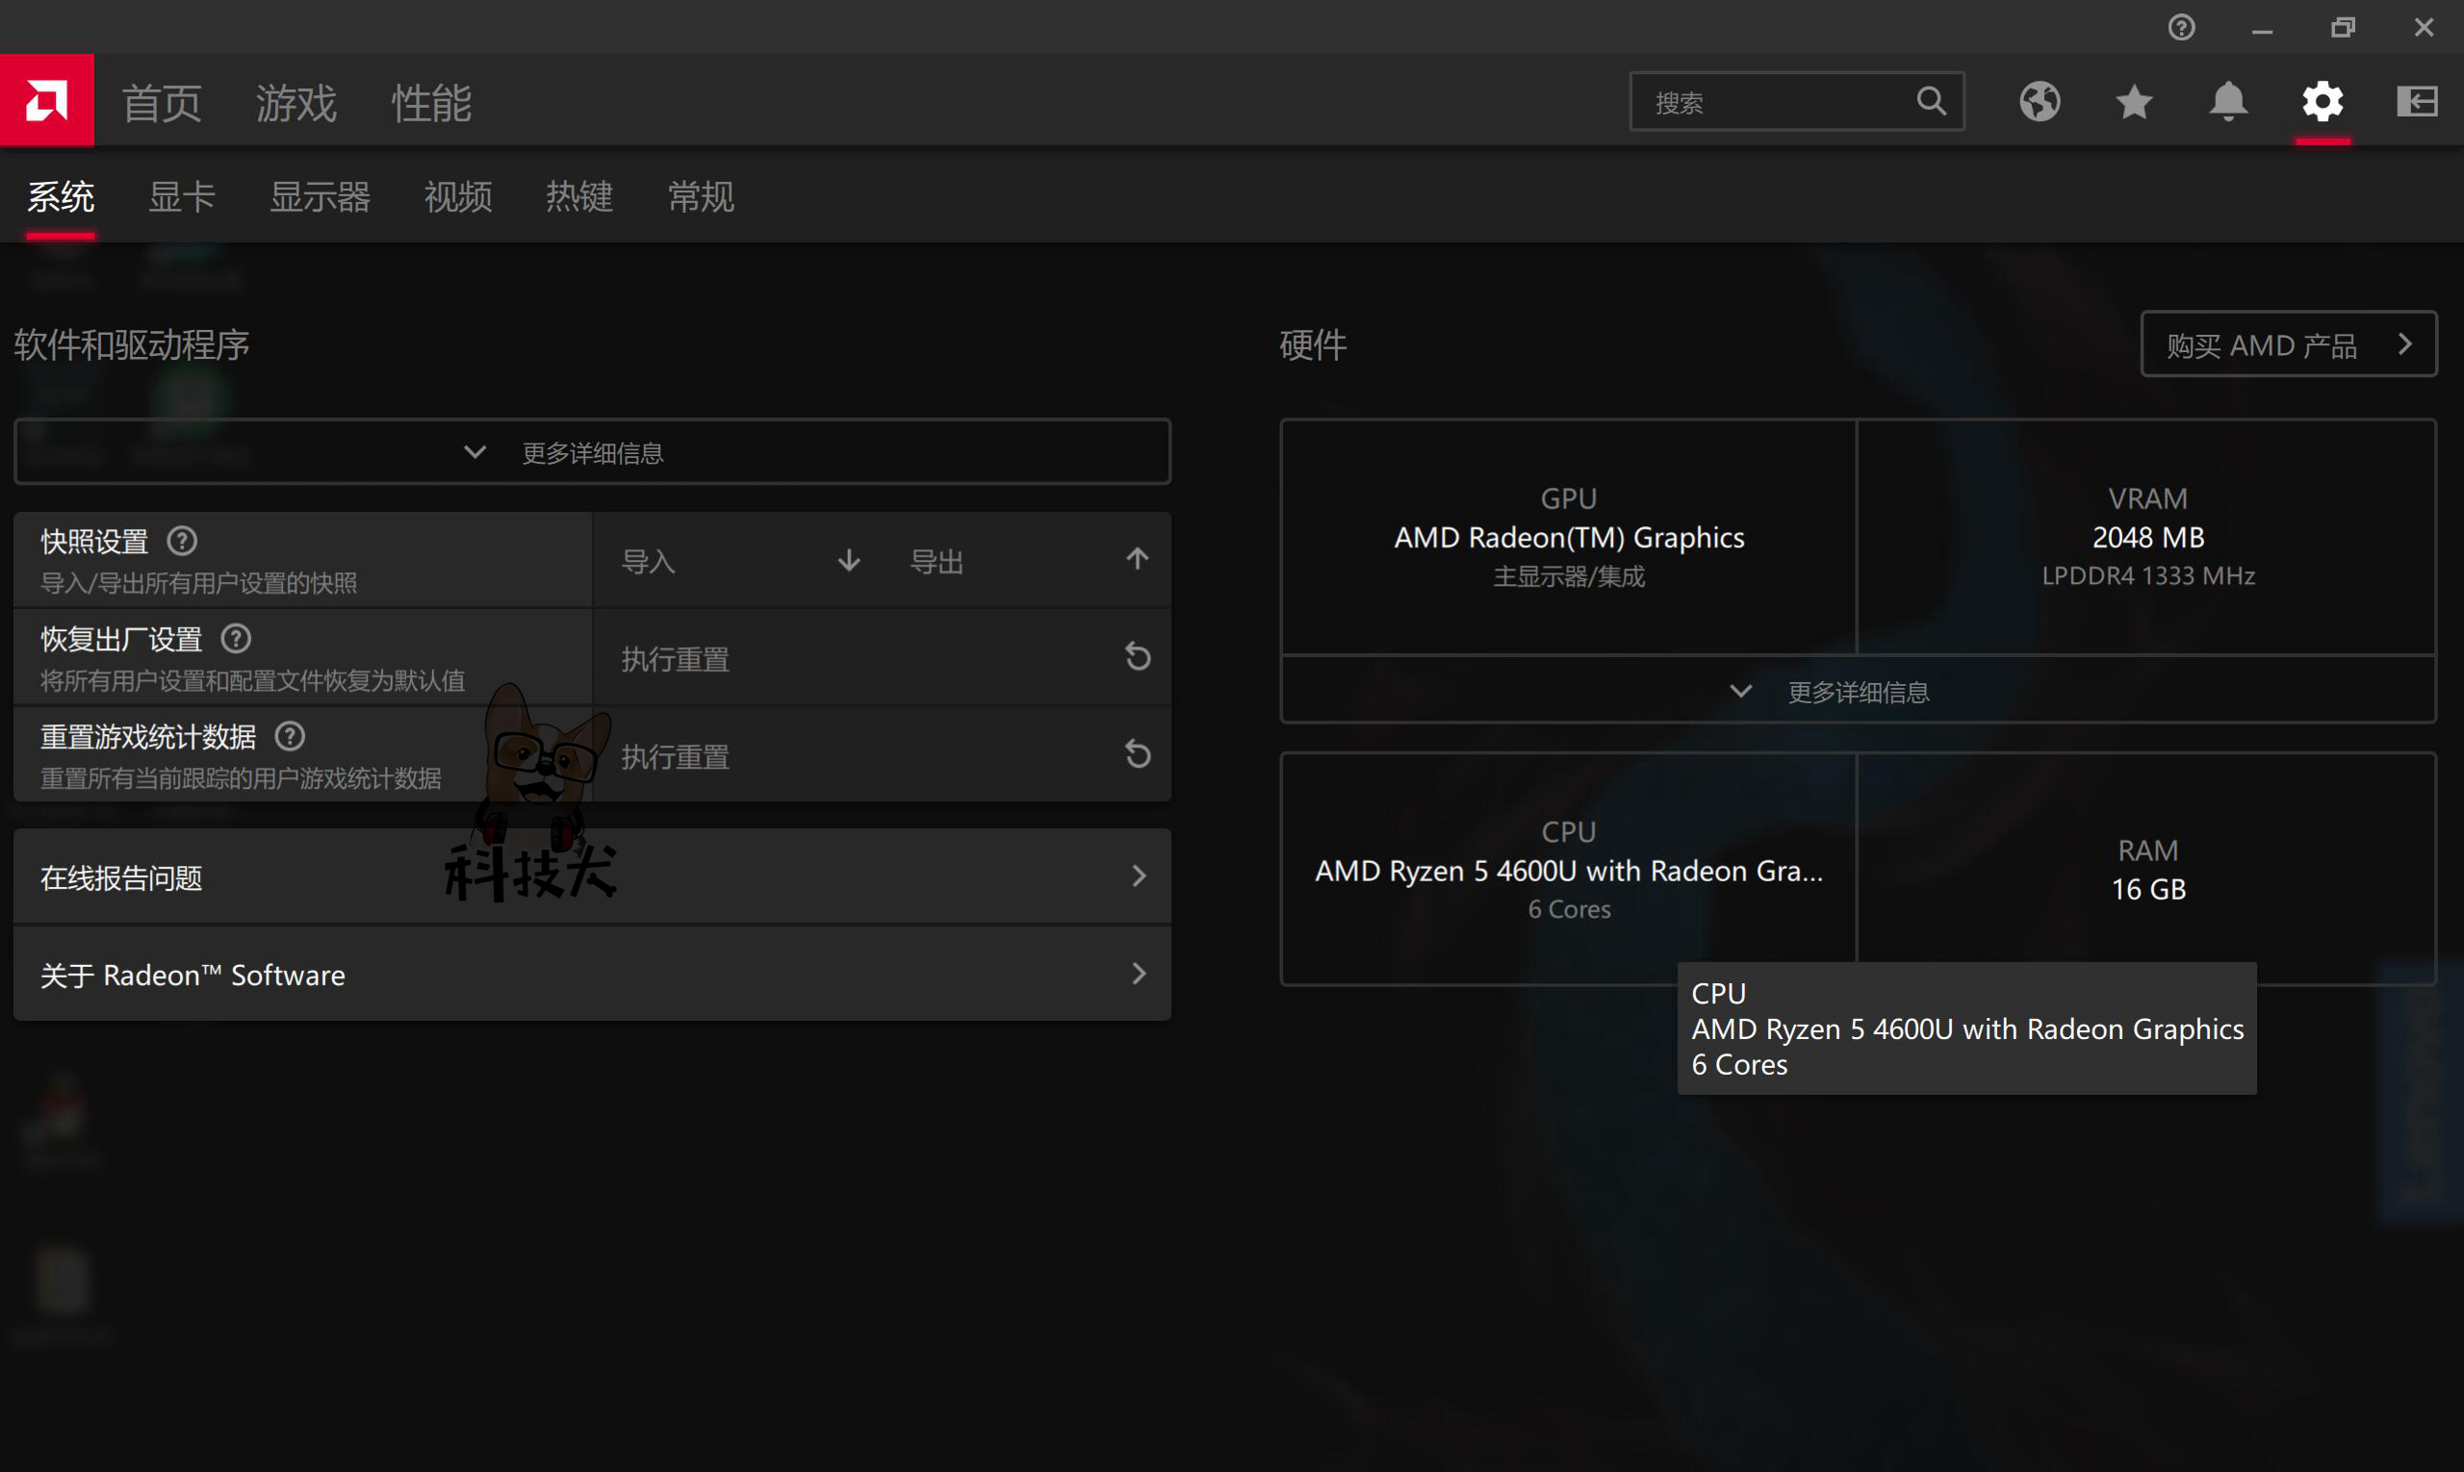Show help for 恢复出厂设置
This screenshot has width=2464, height=1472.
(x=236, y=638)
